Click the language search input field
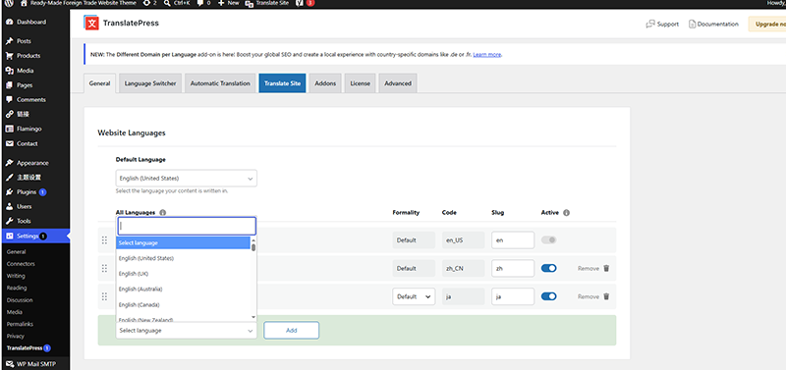This screenshot has height=370, width=786. point(187,226)
